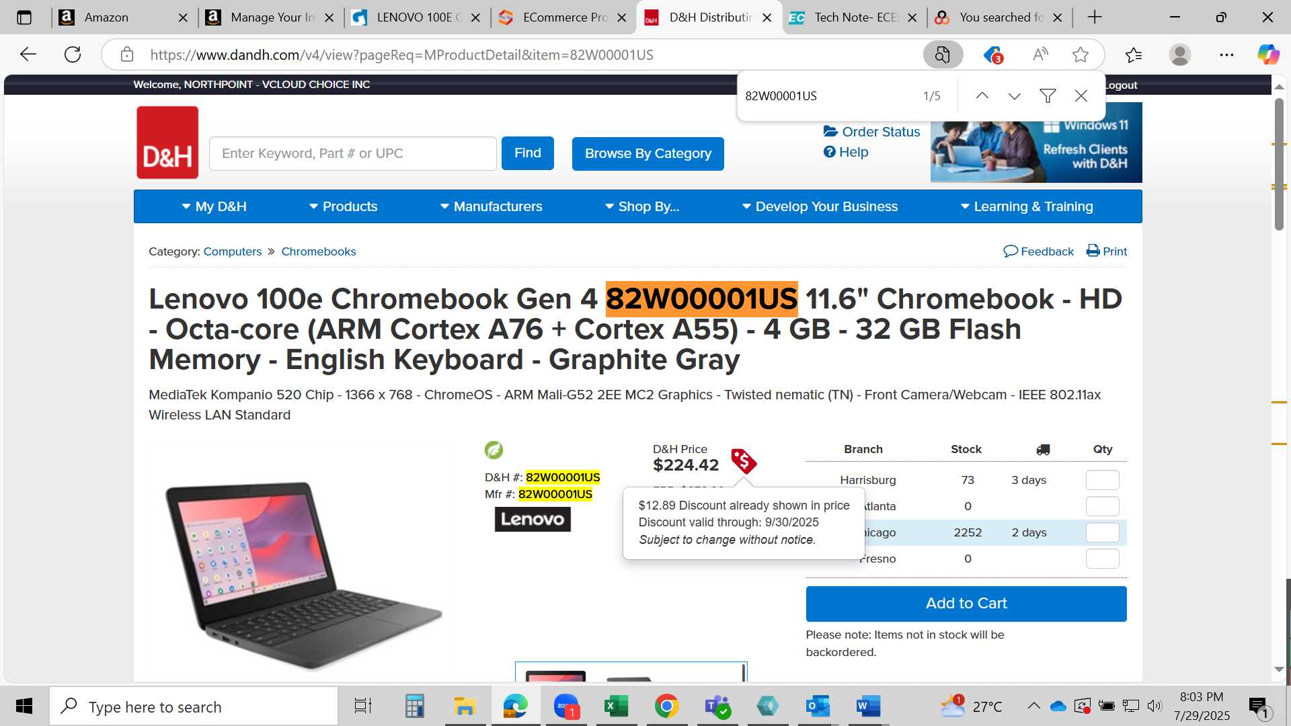Open the Learning & Training dropdown
Image resolution: width=1291 pixels, height=726 pixels.
click(1027, 206)
